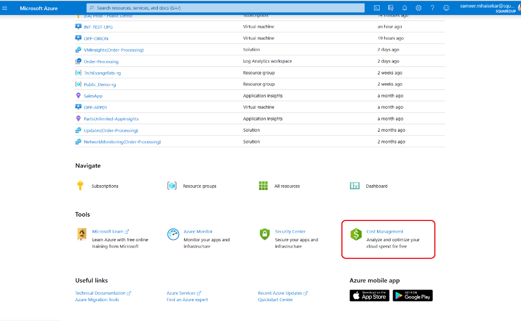Click the OPF-ORION virtual machine icon
The image size is (521, 321).
tap(79, 38)
